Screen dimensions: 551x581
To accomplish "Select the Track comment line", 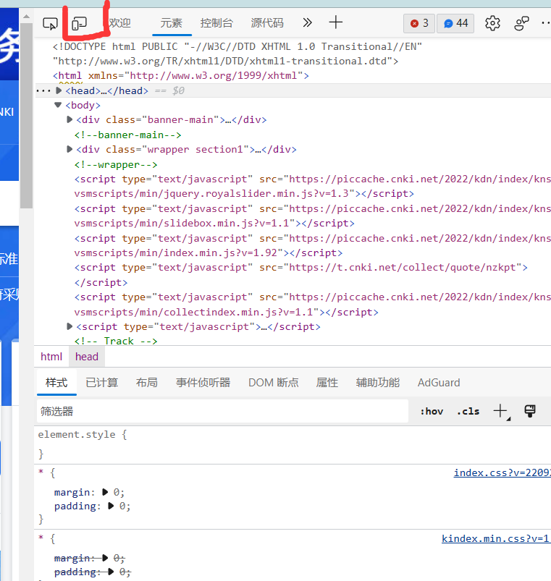I will tap(116, 341).
